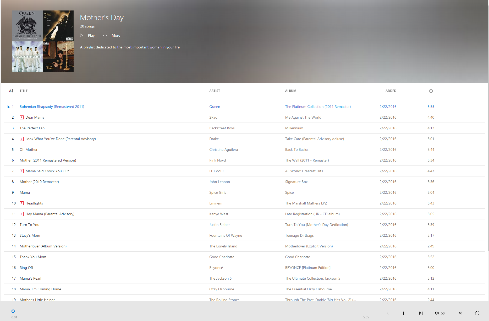Select the song Thank You Mom
Image resolution: width=489 pixels, height=321 pixels.
coord(33,257)
